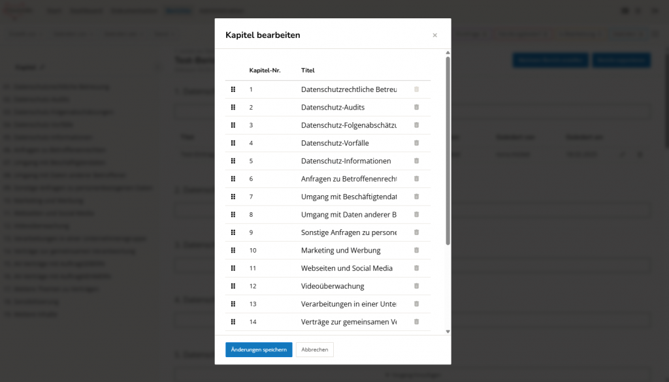The height and width of the screenshot is (382, 669).
Task: Delete the Videoüberwachung chapter
Action: (417, 286)
